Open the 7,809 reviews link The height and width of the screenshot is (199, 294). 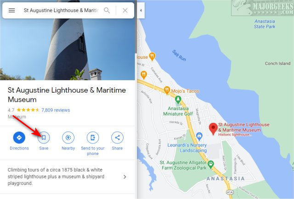[56, 110]
